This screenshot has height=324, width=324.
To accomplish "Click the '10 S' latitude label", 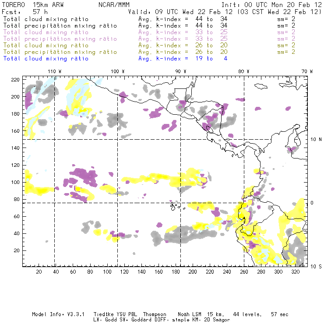I will pyautogui.click(x=316, y=267).
